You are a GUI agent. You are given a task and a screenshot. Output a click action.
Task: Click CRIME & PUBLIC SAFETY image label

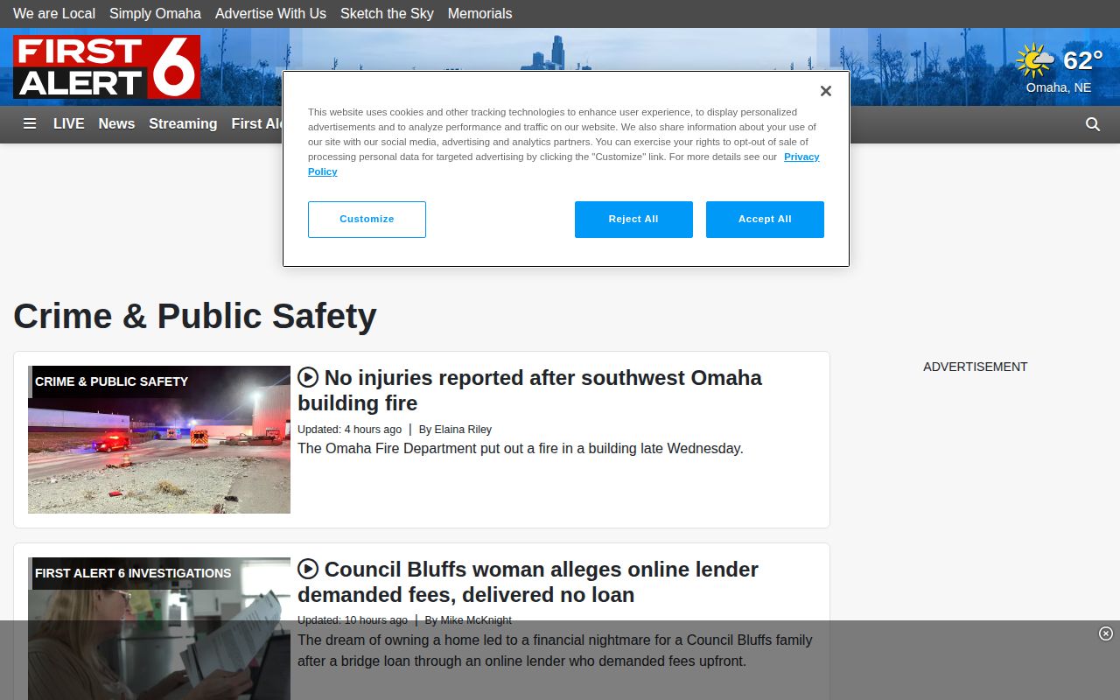(111, 381)
